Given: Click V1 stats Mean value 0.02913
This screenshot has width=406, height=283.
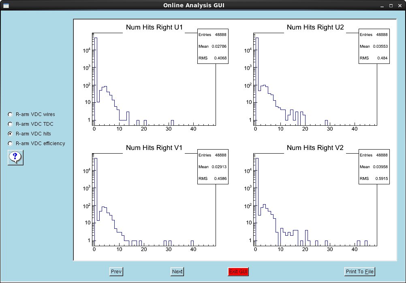Looking at the screenshot, I should [219, 167].
